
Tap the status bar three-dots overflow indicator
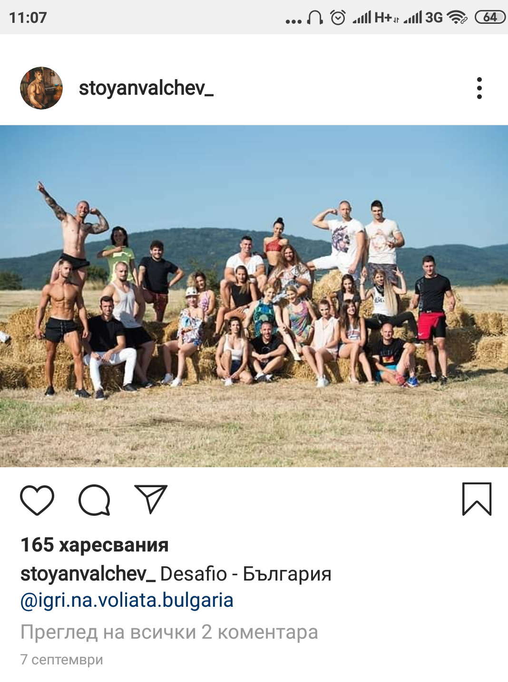[293, 21]
